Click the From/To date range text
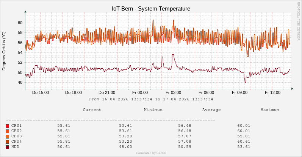This screenshot has width=302, height=157. click(x=151, y=99)
